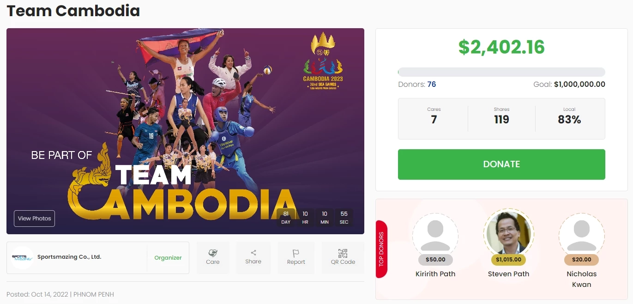633x304 pixels.
Task: Click the Cares count of 7
Action: 434,120
